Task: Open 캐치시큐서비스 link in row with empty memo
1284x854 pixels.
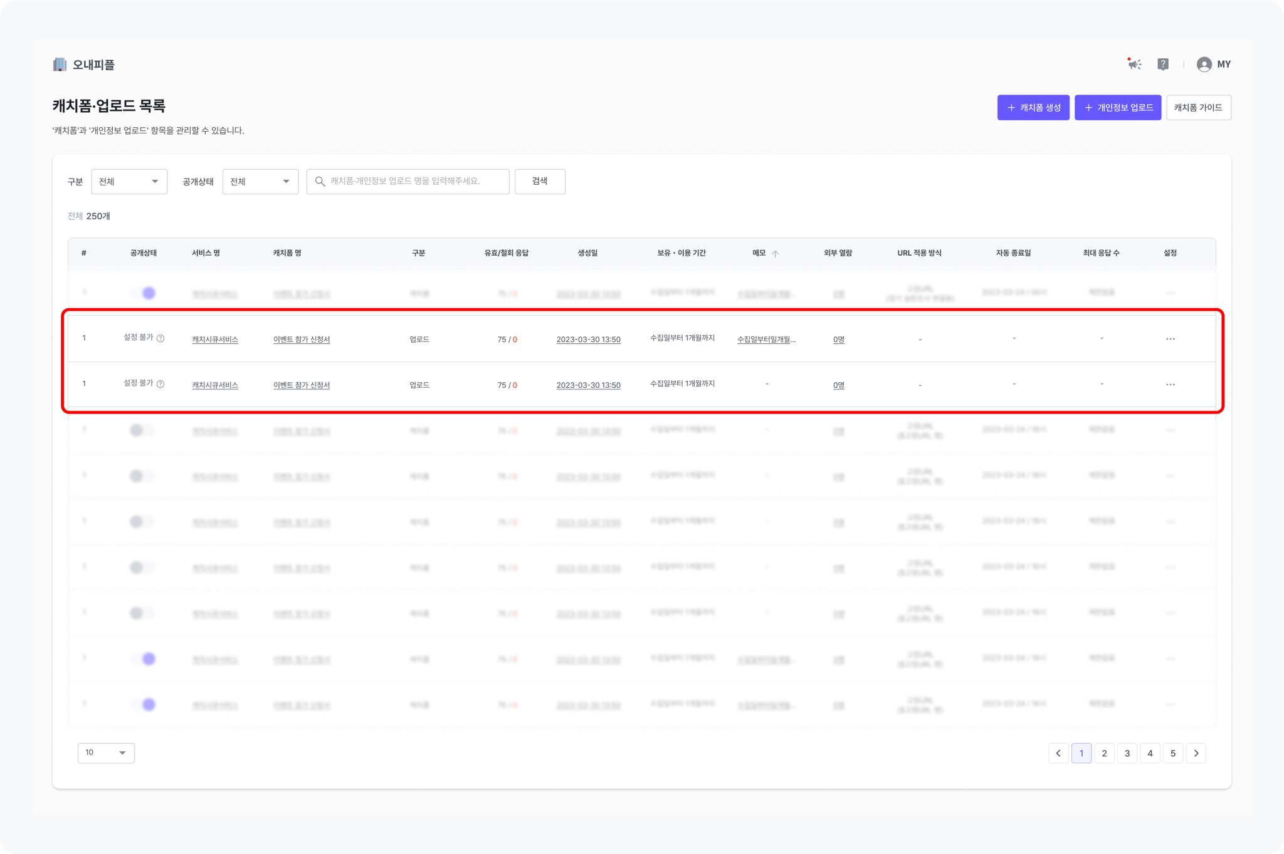Action: point(215,385)
